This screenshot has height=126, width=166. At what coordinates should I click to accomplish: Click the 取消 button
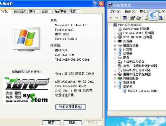72,123
